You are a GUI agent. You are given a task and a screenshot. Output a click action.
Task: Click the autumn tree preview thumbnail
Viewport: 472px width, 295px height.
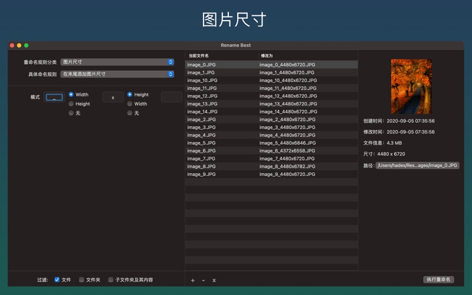click(411, 86)
